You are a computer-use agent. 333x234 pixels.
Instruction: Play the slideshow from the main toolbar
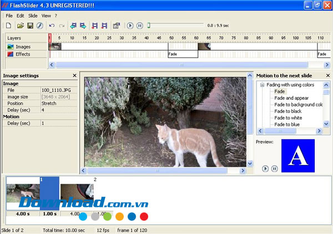point(130,25)
